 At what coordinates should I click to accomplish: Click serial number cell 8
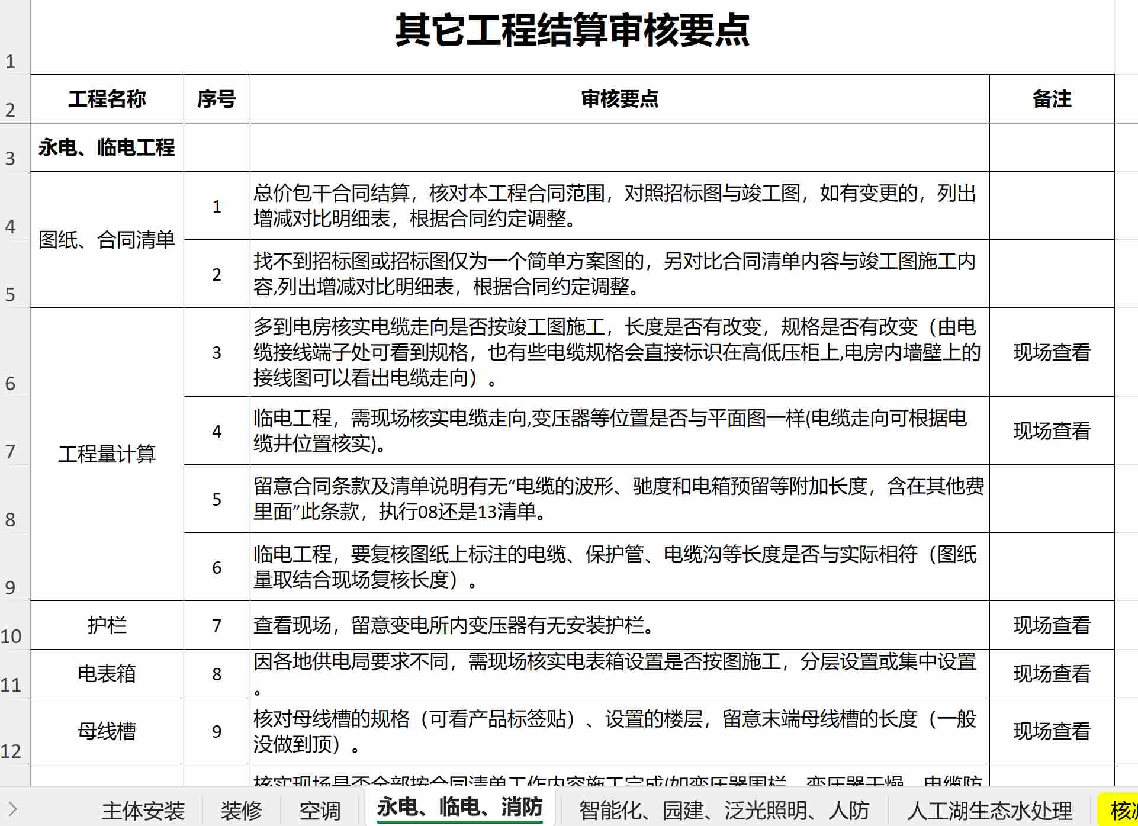click(217, 674)
